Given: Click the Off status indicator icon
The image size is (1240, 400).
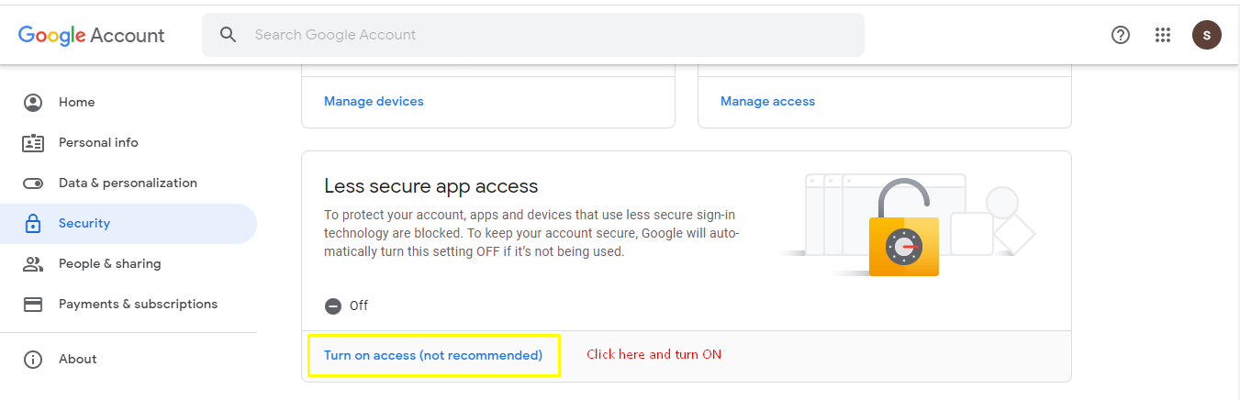Looking at the screenshot, I should [333, 306].
